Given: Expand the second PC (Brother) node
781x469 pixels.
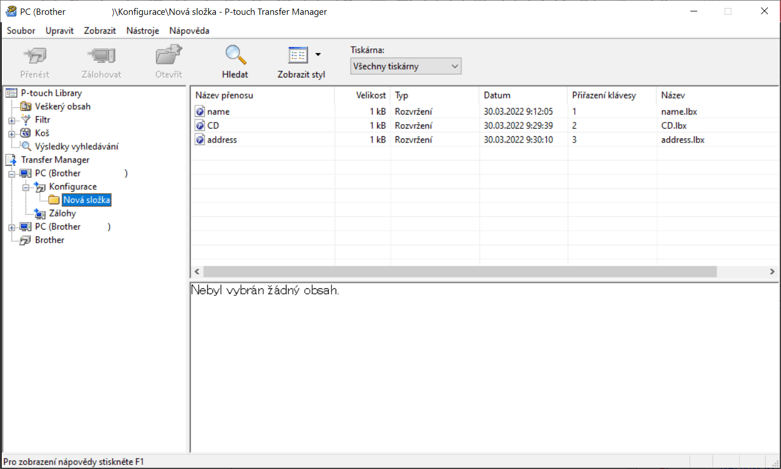Looking at the screenshot, I should tap(11, 227).
